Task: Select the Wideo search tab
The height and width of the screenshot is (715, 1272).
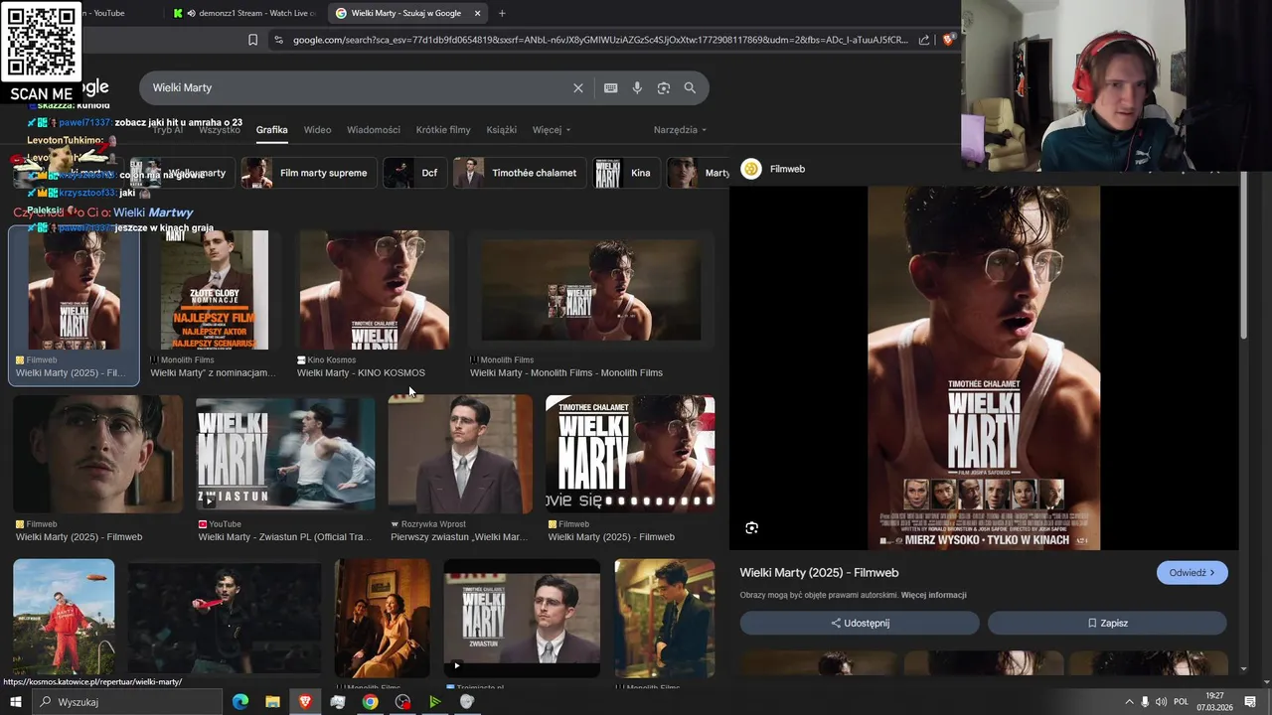Action: 317,130
